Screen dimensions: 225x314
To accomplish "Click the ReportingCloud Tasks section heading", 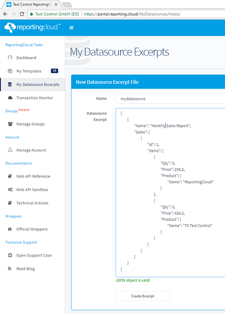I will click(x=24, y=45).
